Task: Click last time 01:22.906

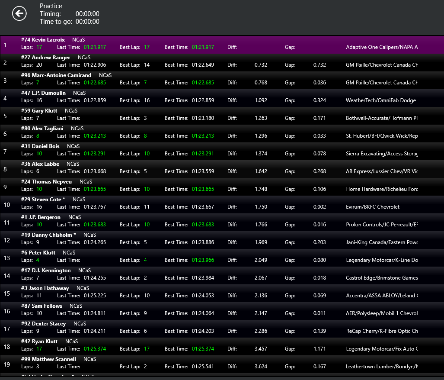Action: pyautogui.click(x=95, y=65)
